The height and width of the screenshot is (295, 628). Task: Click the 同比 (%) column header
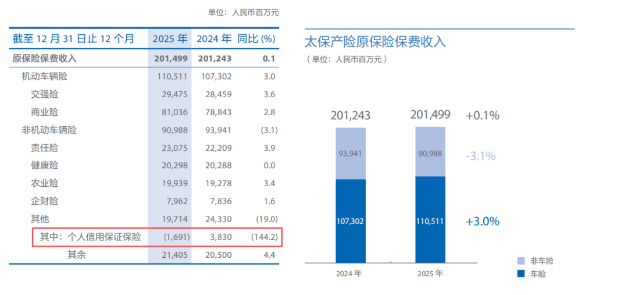pyautogui.click(x=256, y=39)
